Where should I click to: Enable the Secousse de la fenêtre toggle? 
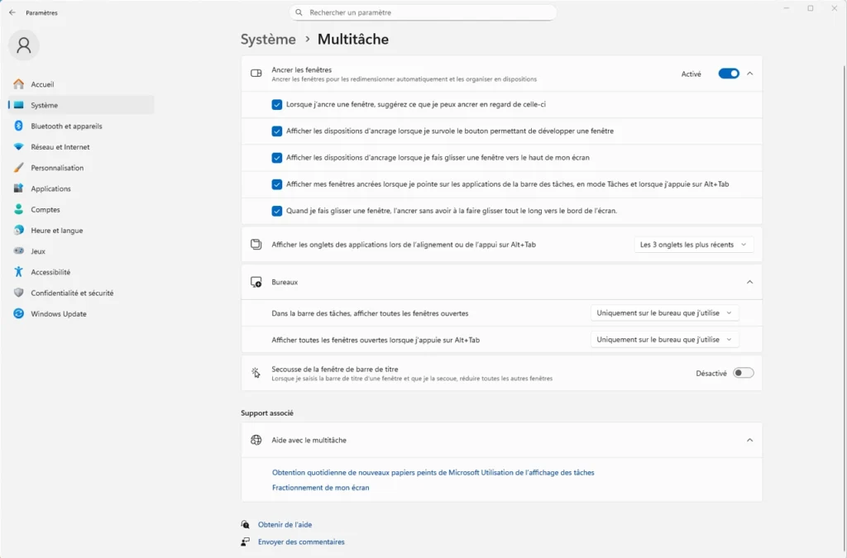coord(742,373)
